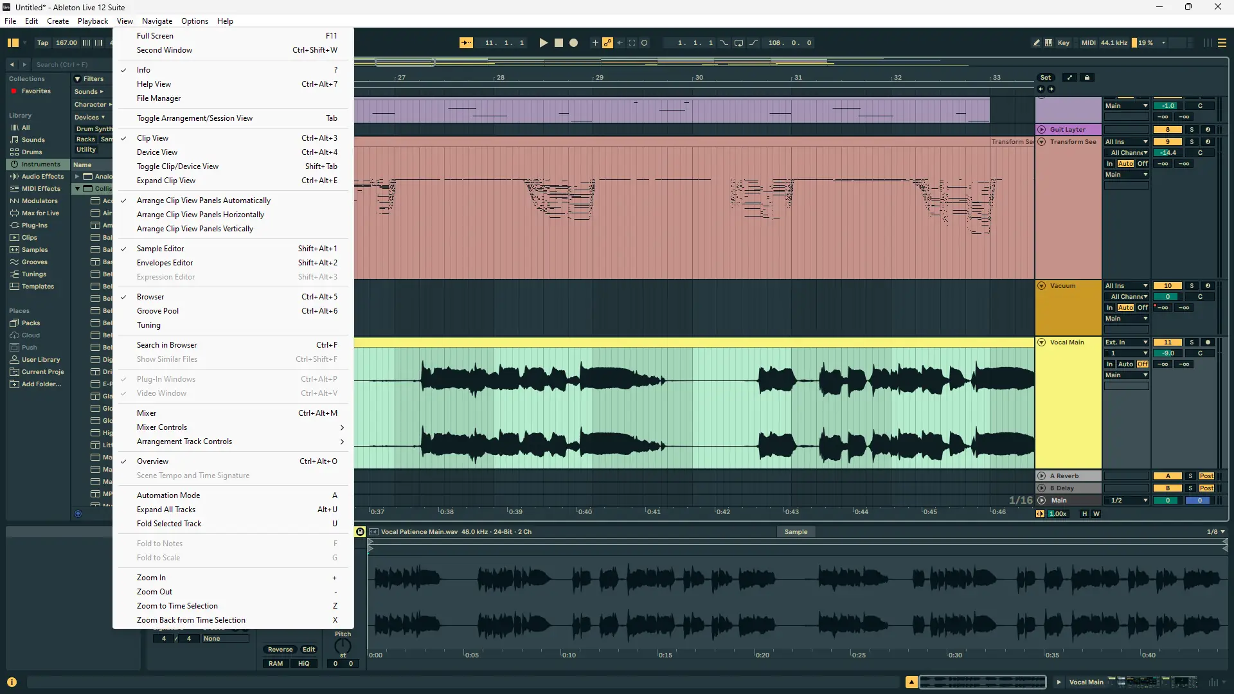1234x694 pixels.
Task: Enable the Draw Mode pencil
Action: [x=1036, y=43]
